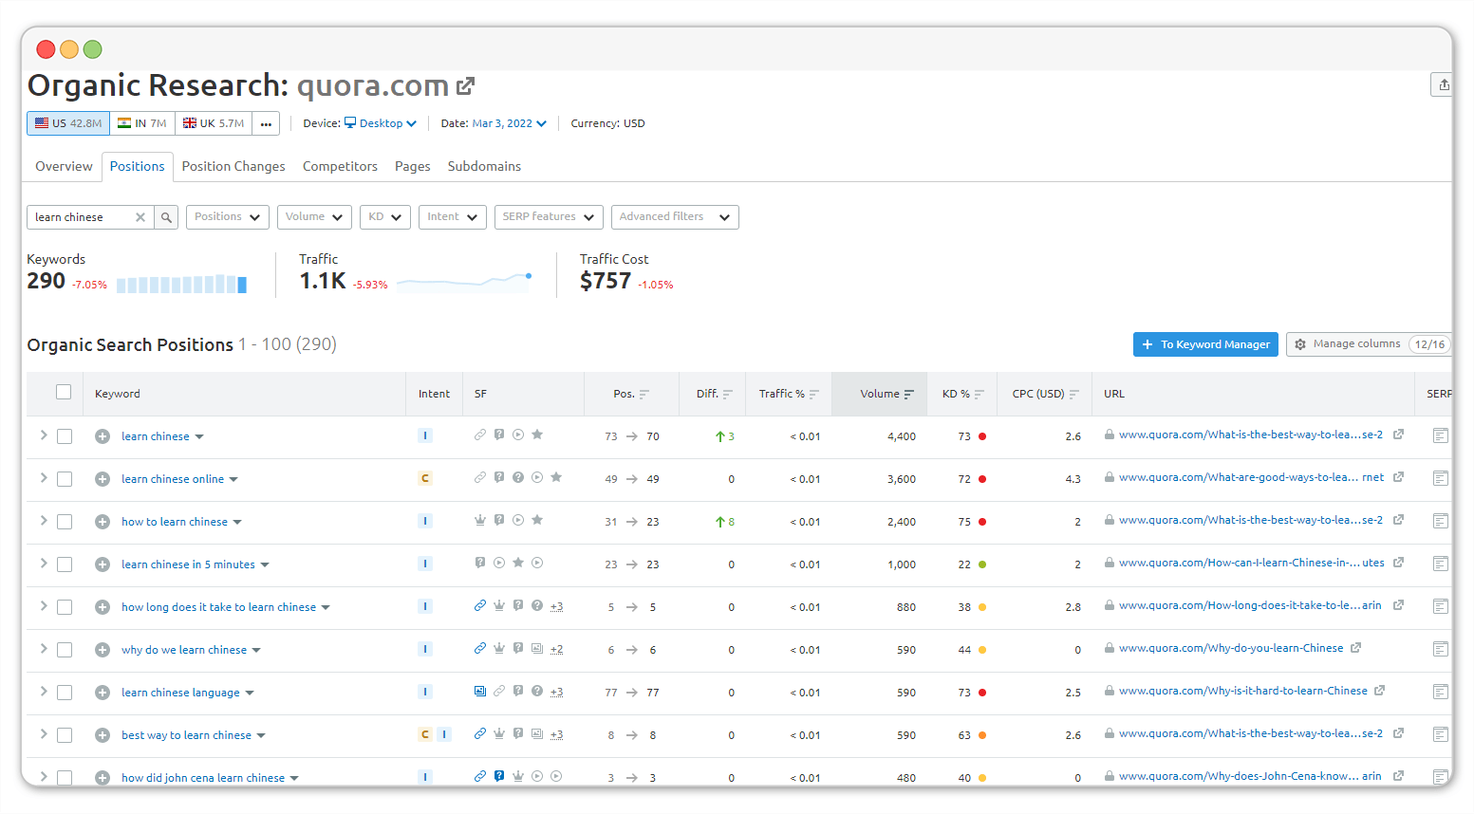Tick the select-all checkbox in table header

click(64, 393)
